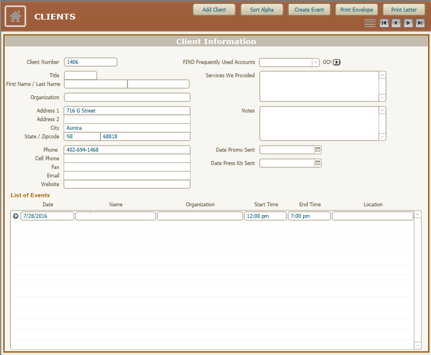Go to the previous client record
The width and height of the screenshot is (431, 355).
click(396, 23)
